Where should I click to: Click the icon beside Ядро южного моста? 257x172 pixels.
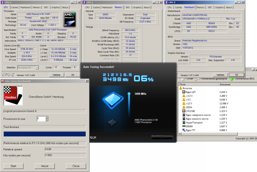(x=184, y=119)
